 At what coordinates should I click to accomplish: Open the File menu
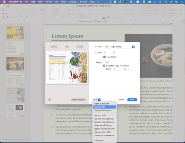pyautogui.click(x=26, y=2)
